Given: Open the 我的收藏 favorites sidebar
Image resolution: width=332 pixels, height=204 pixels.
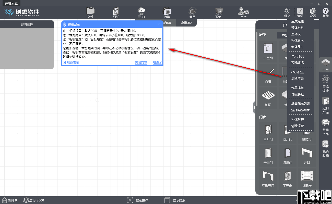Looking at the screenshot, I should (326, 149).
